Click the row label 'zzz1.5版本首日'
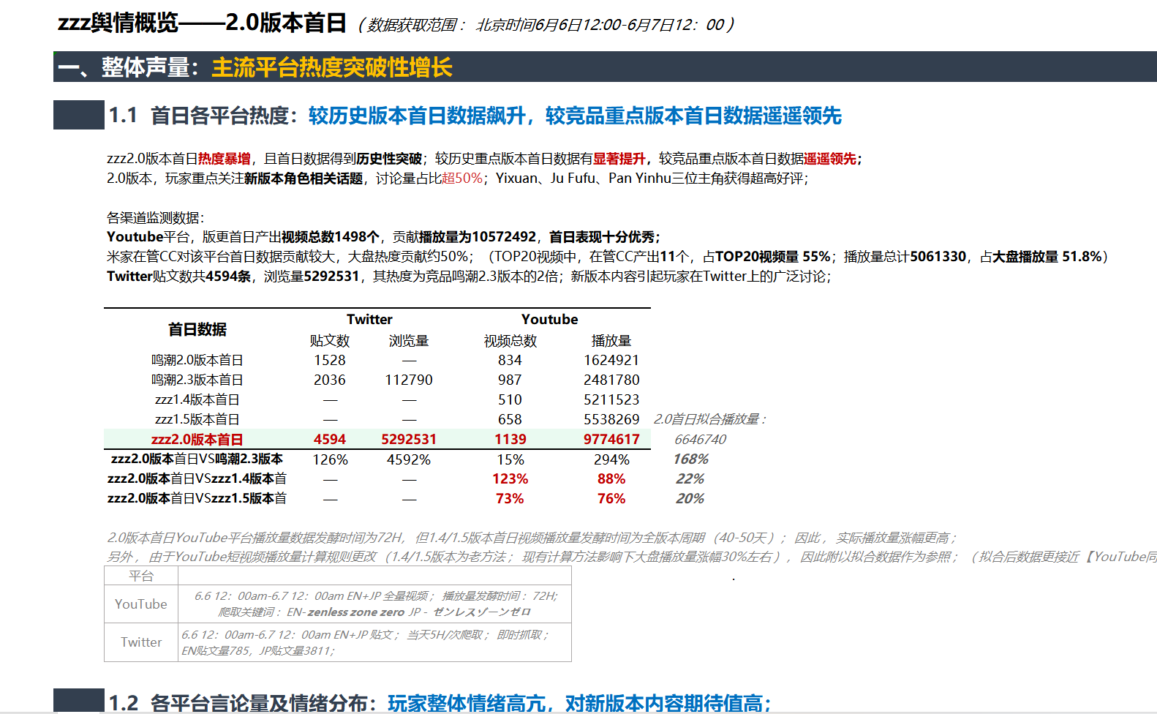 197,419
